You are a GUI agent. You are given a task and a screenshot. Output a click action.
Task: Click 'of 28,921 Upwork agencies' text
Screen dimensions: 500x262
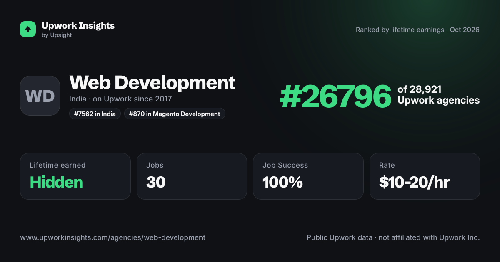pyautogui.click(x=438, y=95)
